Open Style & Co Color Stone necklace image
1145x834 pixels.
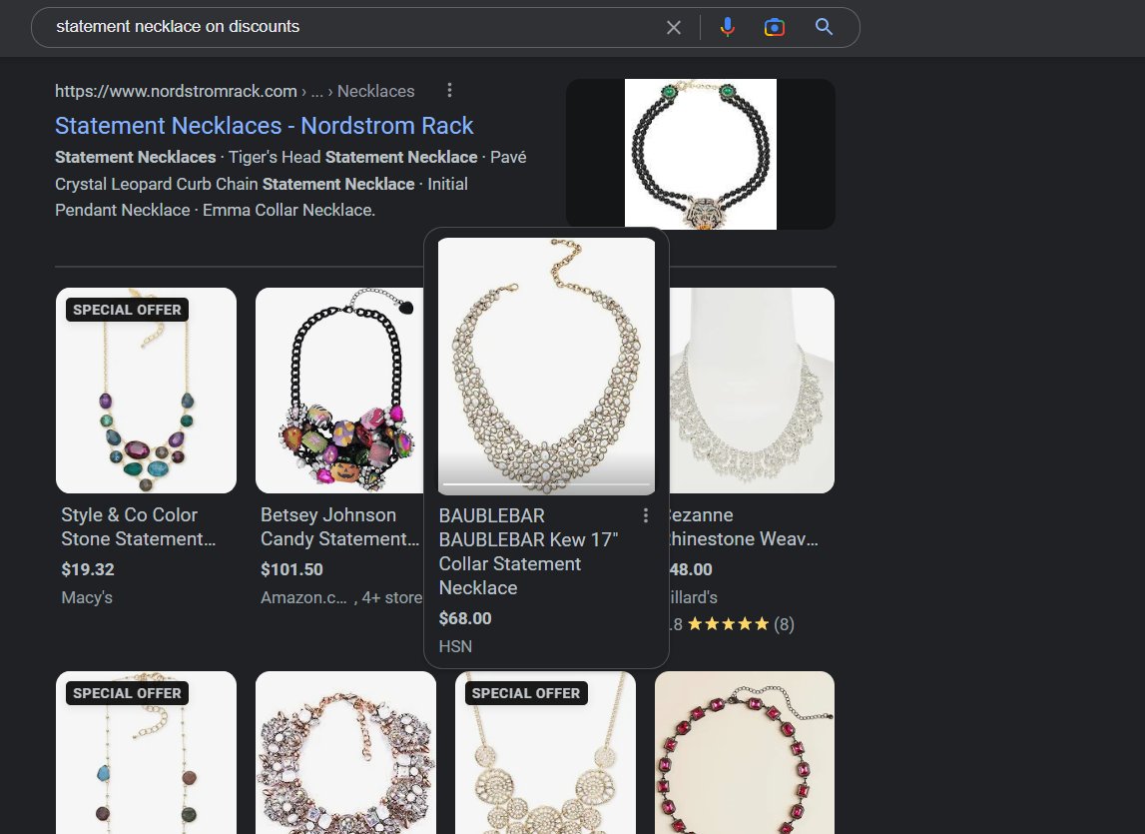pyautogui.click(x=146, y=391)
